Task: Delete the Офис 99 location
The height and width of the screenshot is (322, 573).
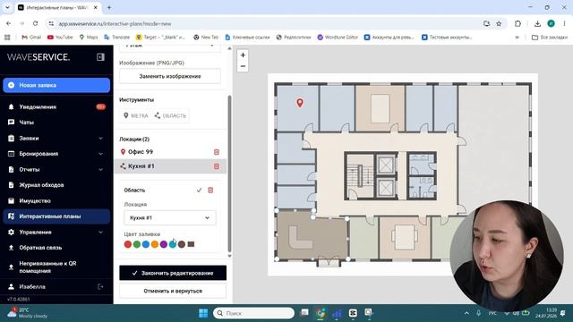Action: (x=217, y=152)
